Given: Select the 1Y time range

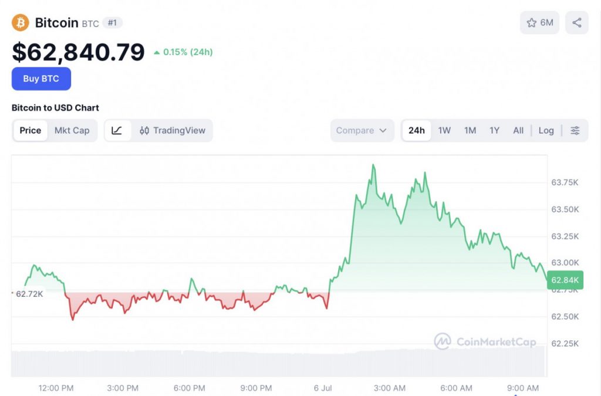Looking at the screenshot, I should tap(494, 131).
